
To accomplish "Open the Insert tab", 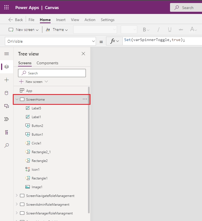I will click(x=61, y=20).
